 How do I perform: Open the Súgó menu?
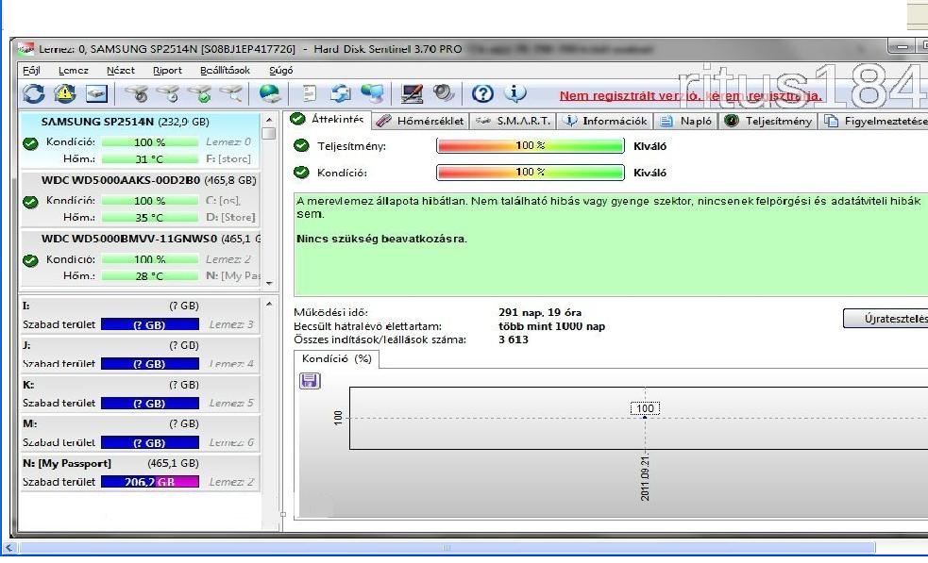[x=281, y=71]
